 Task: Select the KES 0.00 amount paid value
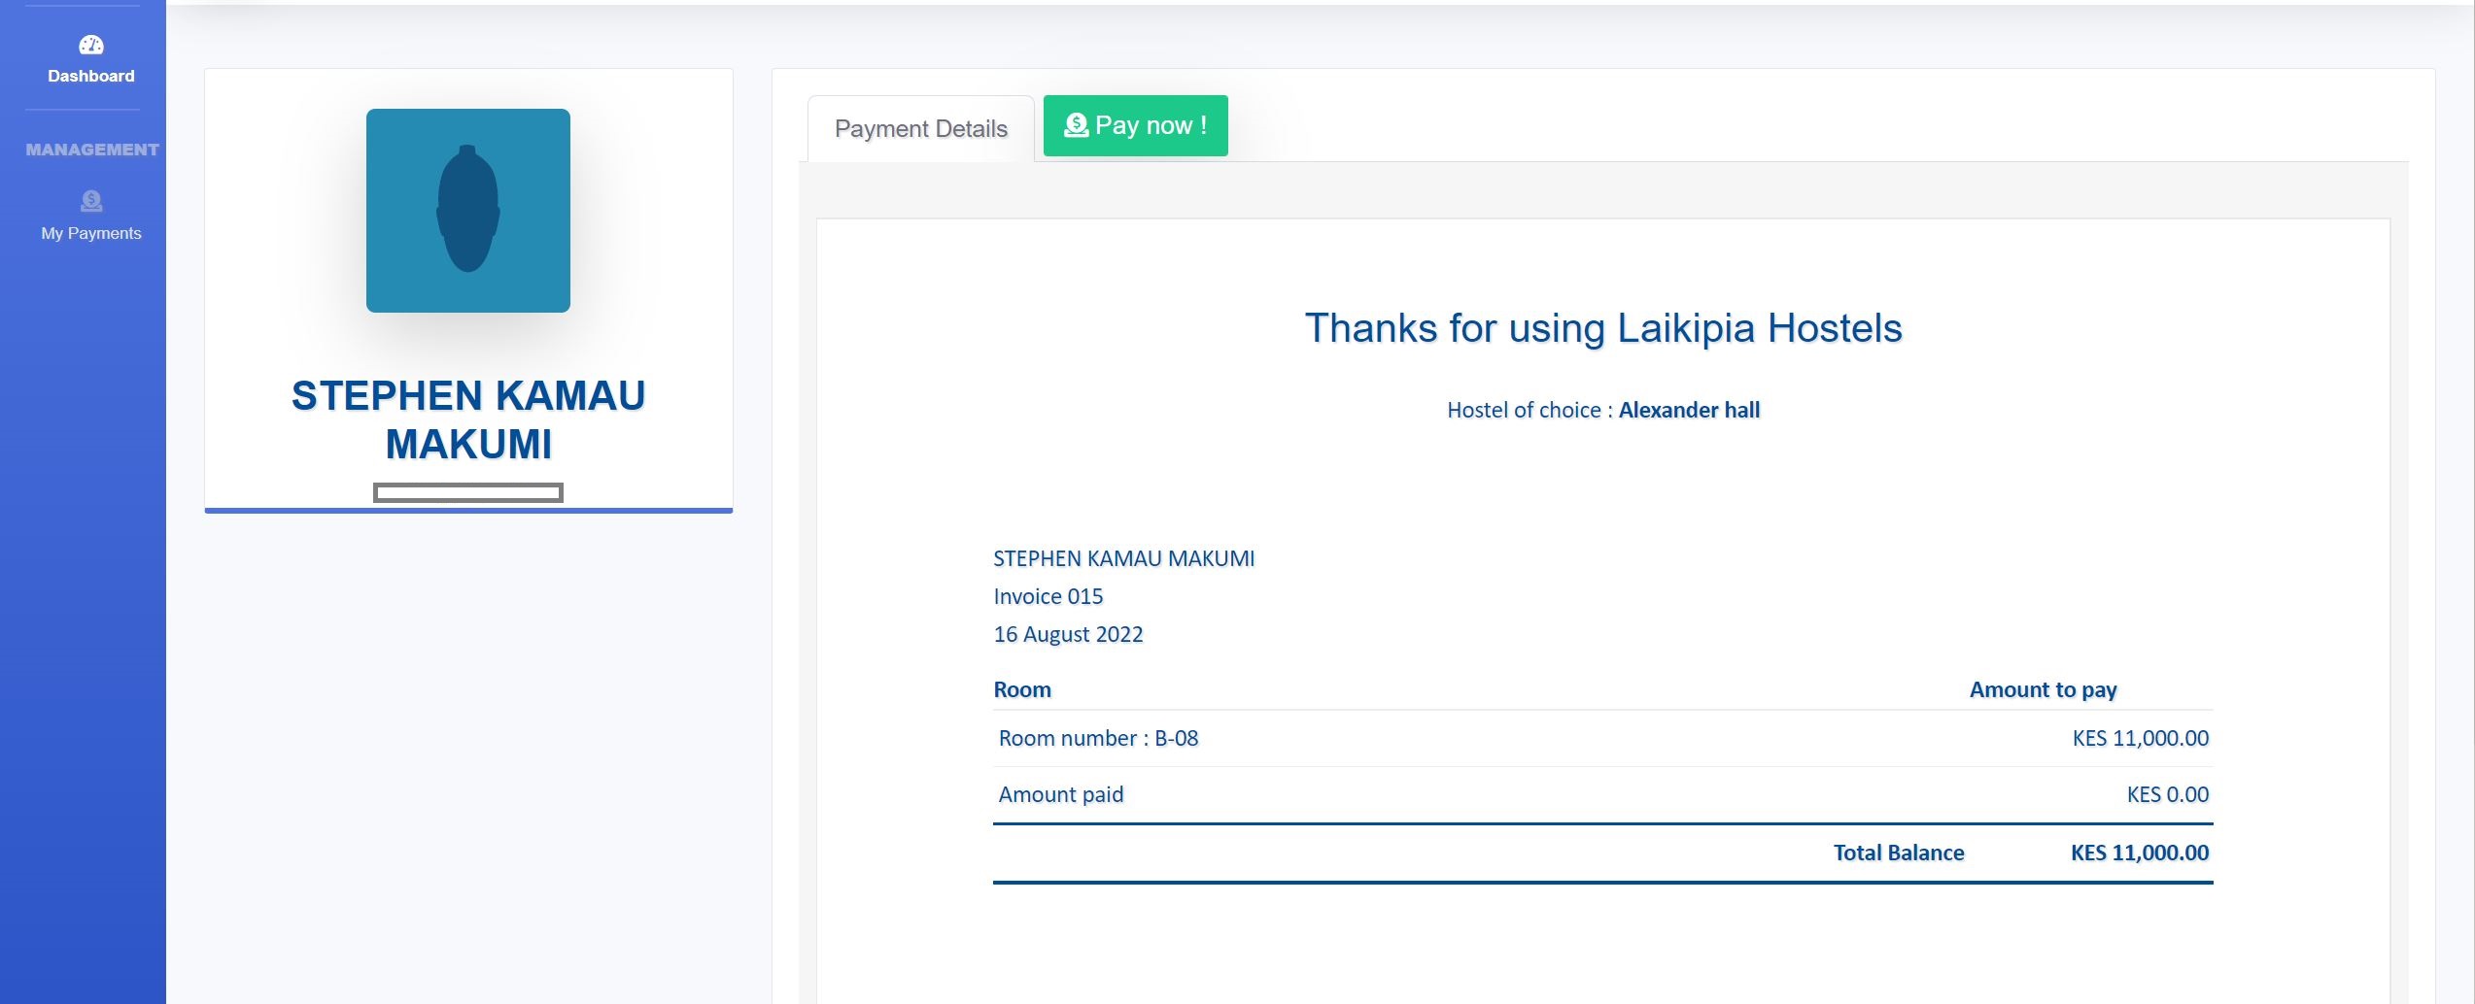click(x=2168, y=794)
